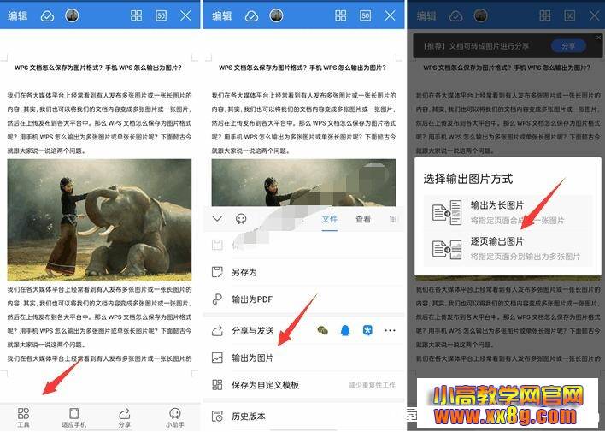Choose 保存为自定义模板 option

point(303,385)
